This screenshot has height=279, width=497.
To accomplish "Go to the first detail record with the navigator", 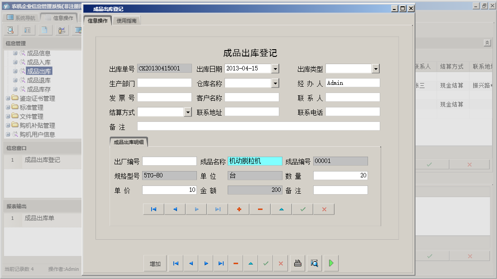I will [x=153, y=209].
